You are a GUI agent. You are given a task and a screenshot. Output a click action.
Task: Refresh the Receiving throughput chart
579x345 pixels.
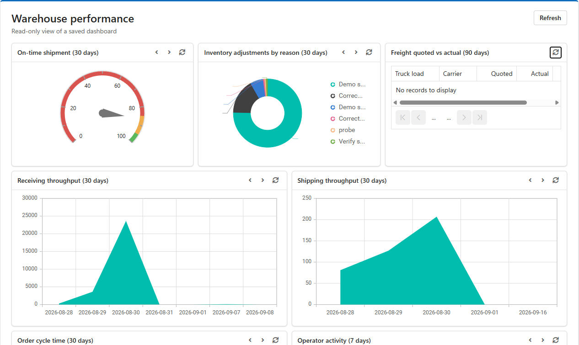point(275,180)
